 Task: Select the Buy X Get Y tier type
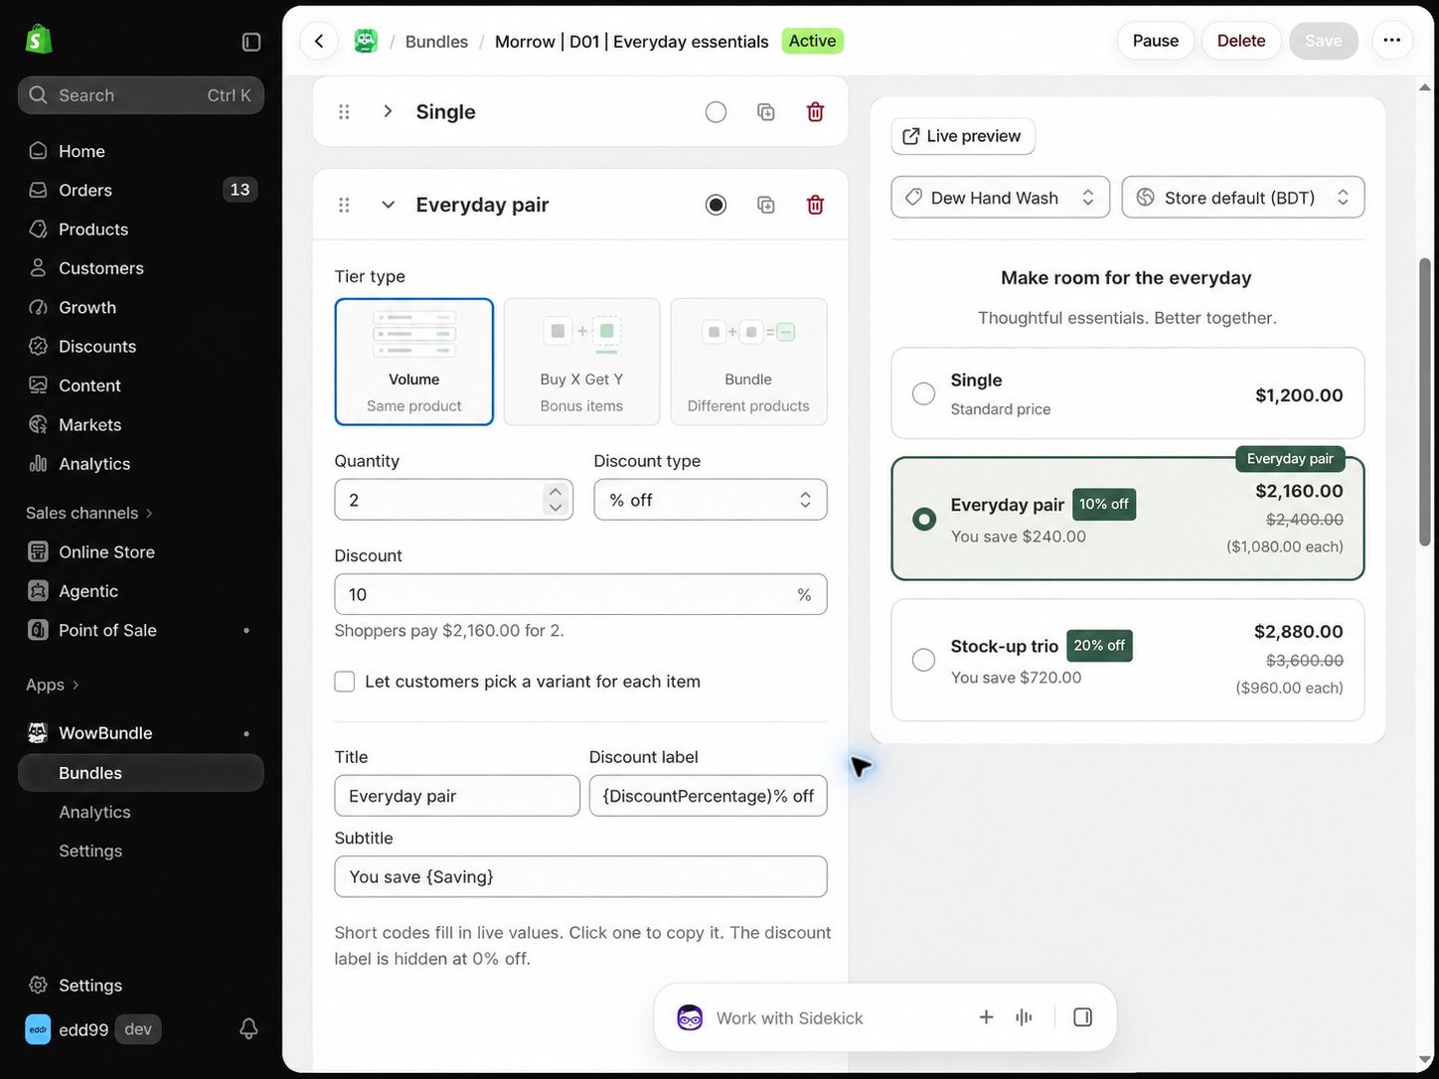(581, 362)
